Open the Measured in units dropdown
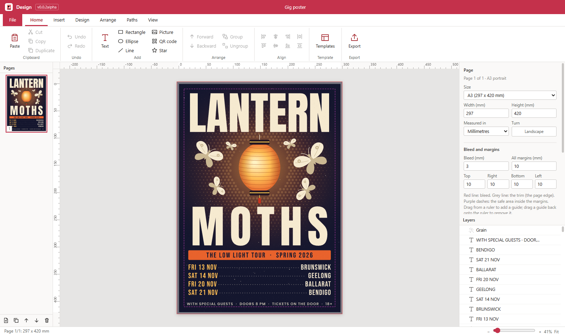This screenshot has width=565, height=335. coord(486,131)
